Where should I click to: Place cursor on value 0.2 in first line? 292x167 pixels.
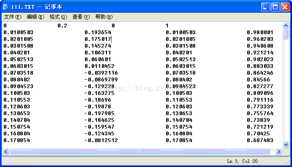coord(62,26)
